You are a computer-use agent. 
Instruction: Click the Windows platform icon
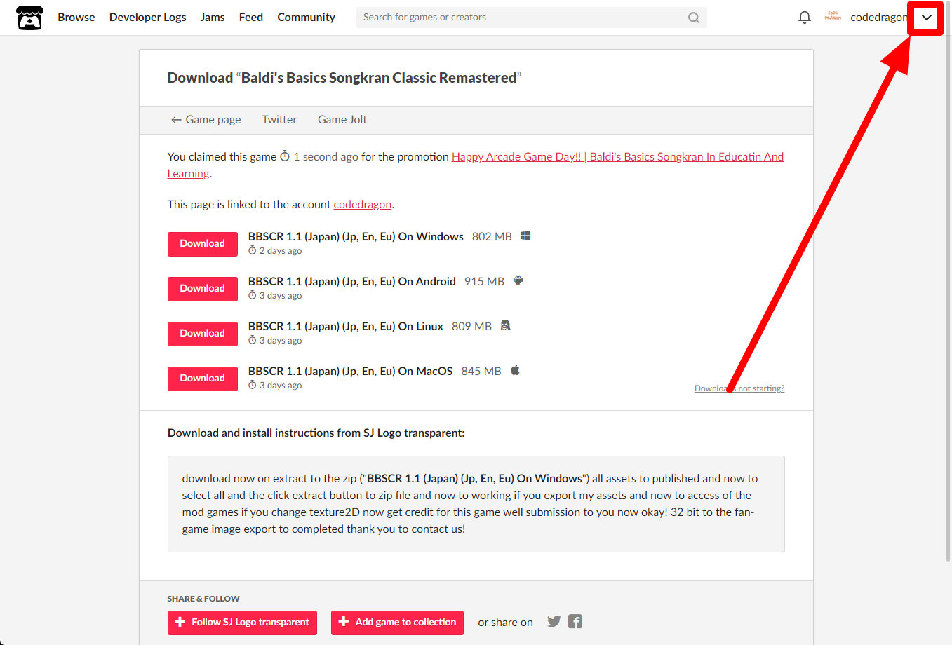coord(525,236)
